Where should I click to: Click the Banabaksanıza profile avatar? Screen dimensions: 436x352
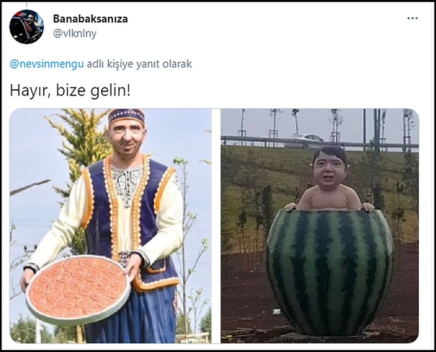tap(26, 27)
